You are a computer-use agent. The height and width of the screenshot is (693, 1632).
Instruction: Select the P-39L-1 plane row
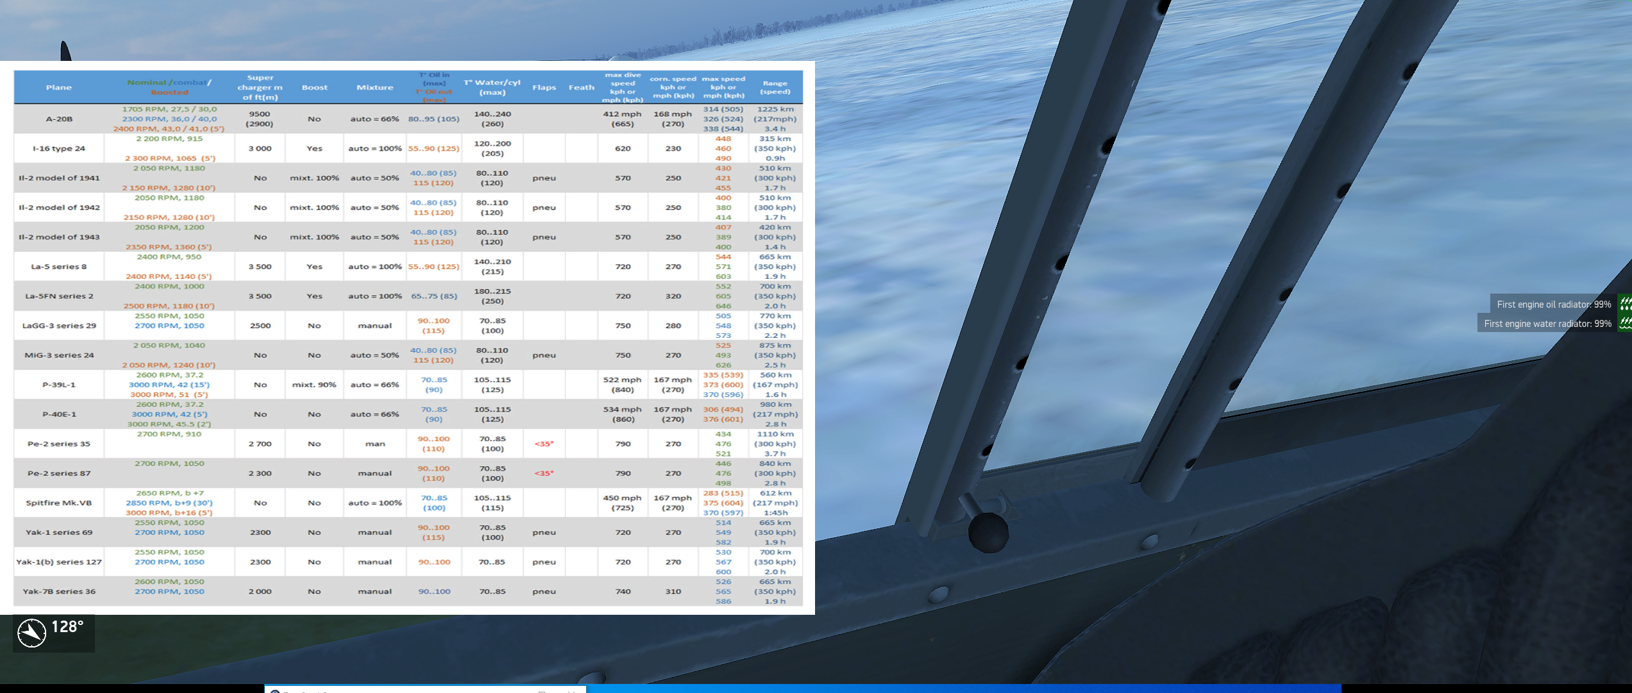coord(408,385)
